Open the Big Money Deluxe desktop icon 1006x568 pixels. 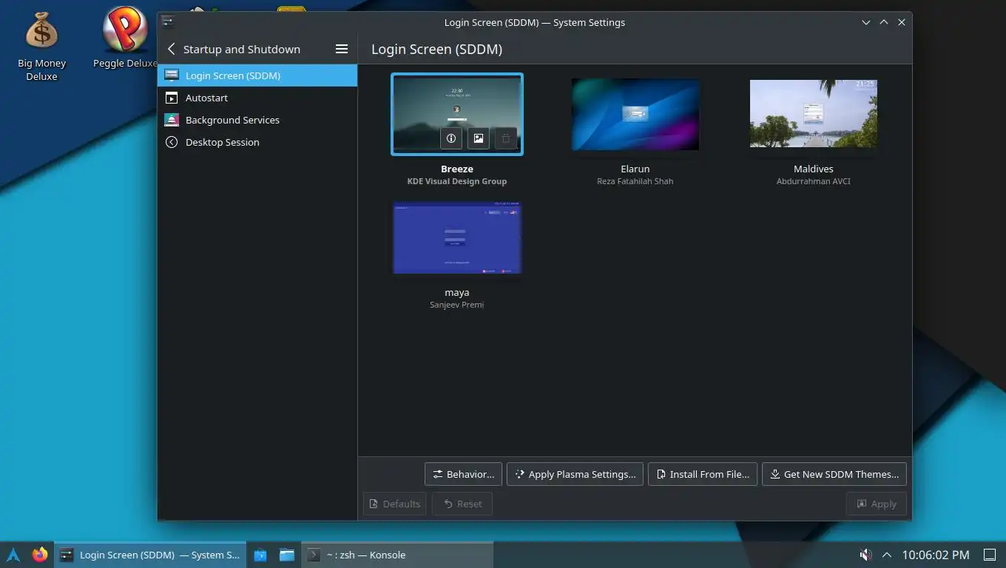[x=42, y=44]
